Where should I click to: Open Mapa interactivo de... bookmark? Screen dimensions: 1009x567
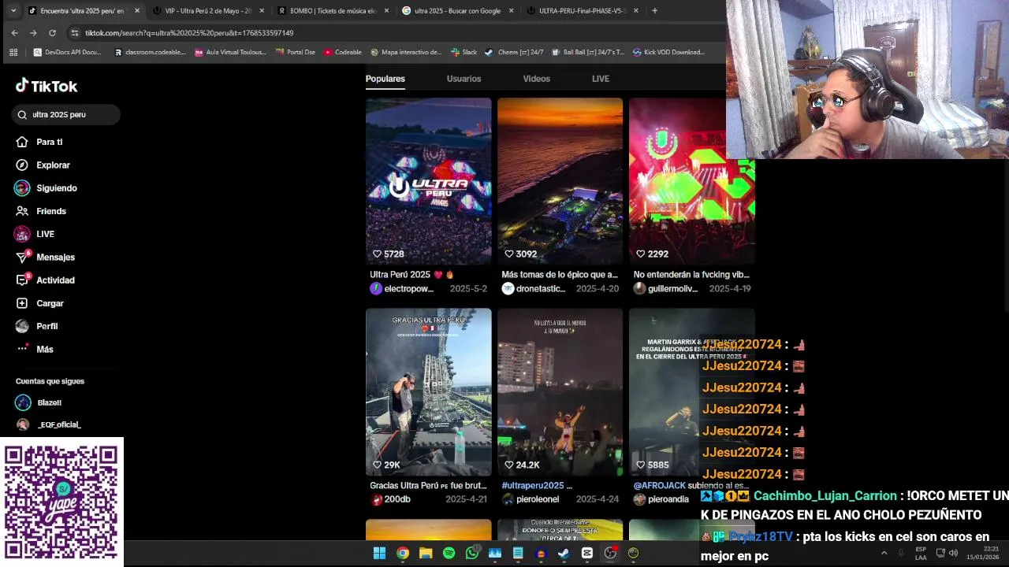tap(406, 52)
